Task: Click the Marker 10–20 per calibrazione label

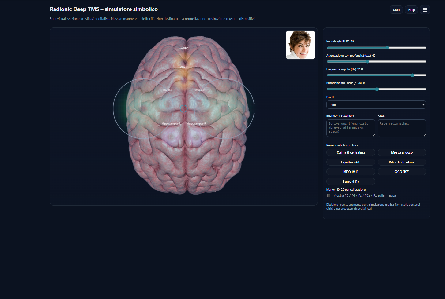Action: pyautogui.click(x=346, y=190)
